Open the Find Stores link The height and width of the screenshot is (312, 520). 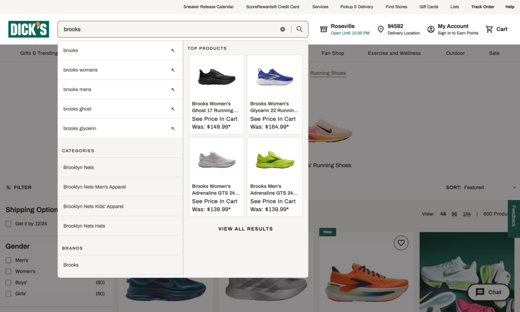tap(397, 7)
